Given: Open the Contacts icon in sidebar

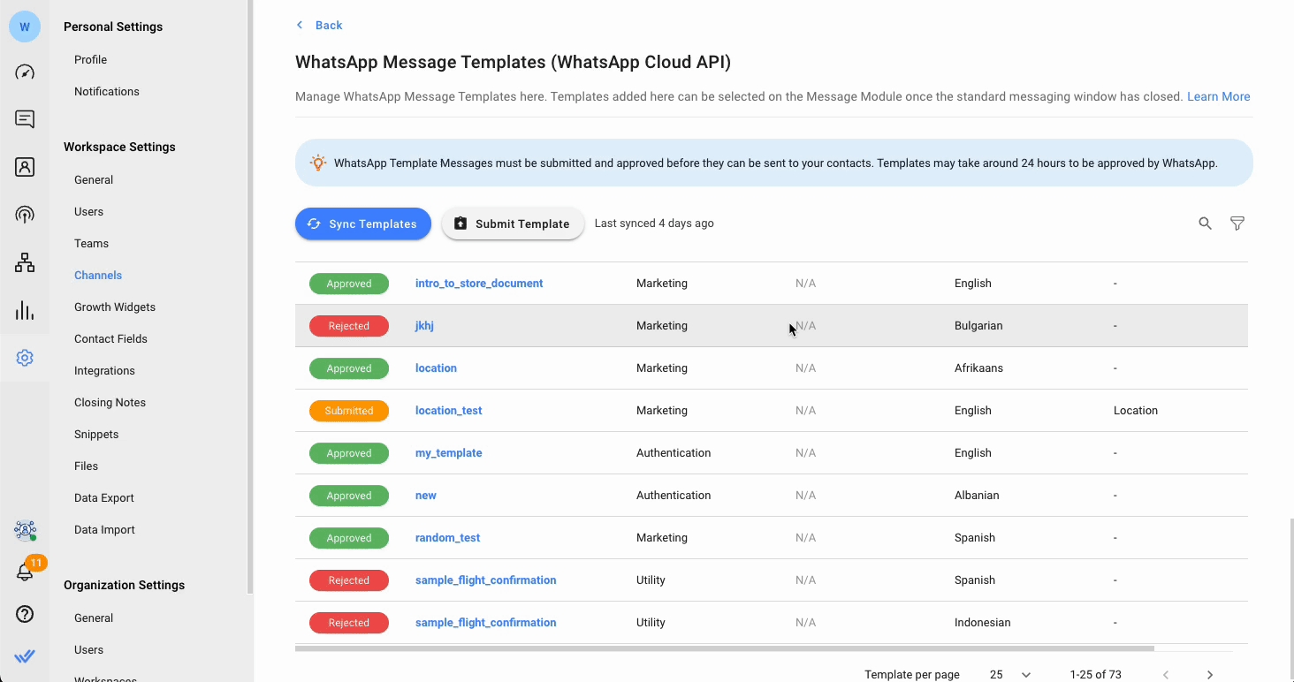Looking at the screenshot, I should click(25, 167).
